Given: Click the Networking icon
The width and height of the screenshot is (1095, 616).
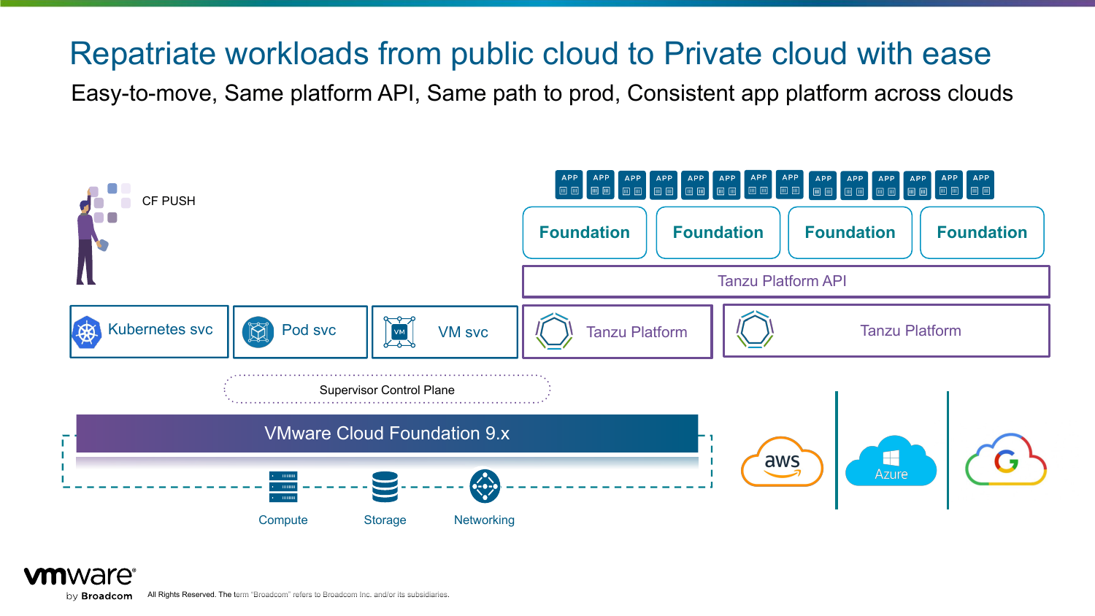Looking at the screenshot, I should pos(485,486).
